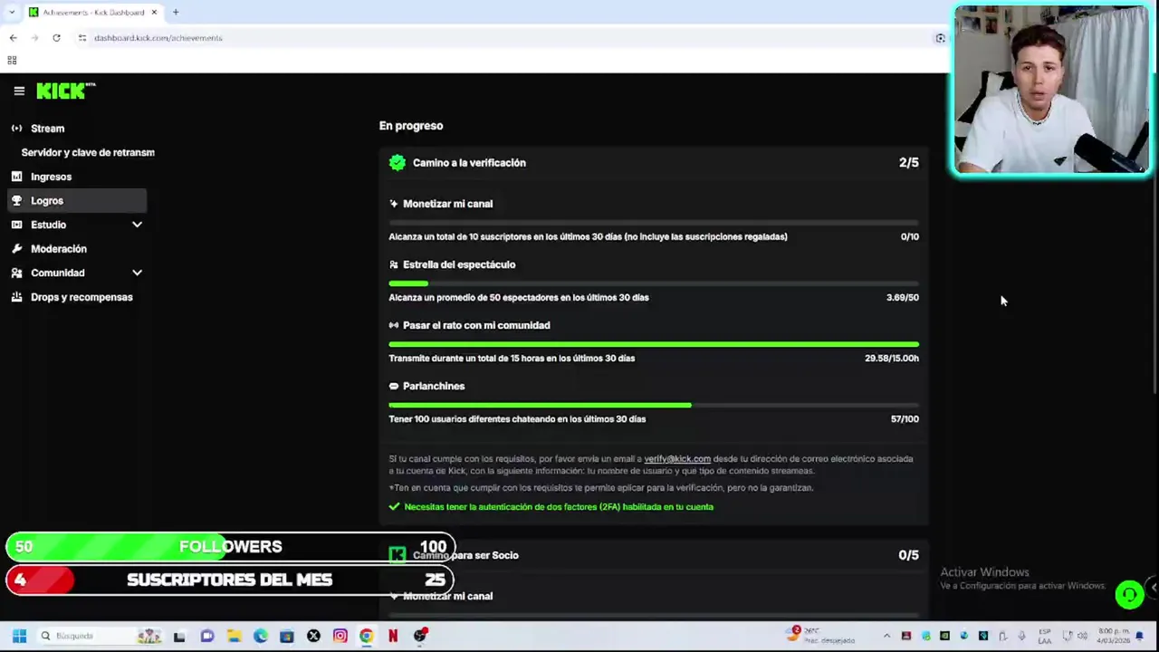Click the Estudio sidebar icon
This screenshot has width=1159, height=652.
pyautogui.click(x=16, y=225)
